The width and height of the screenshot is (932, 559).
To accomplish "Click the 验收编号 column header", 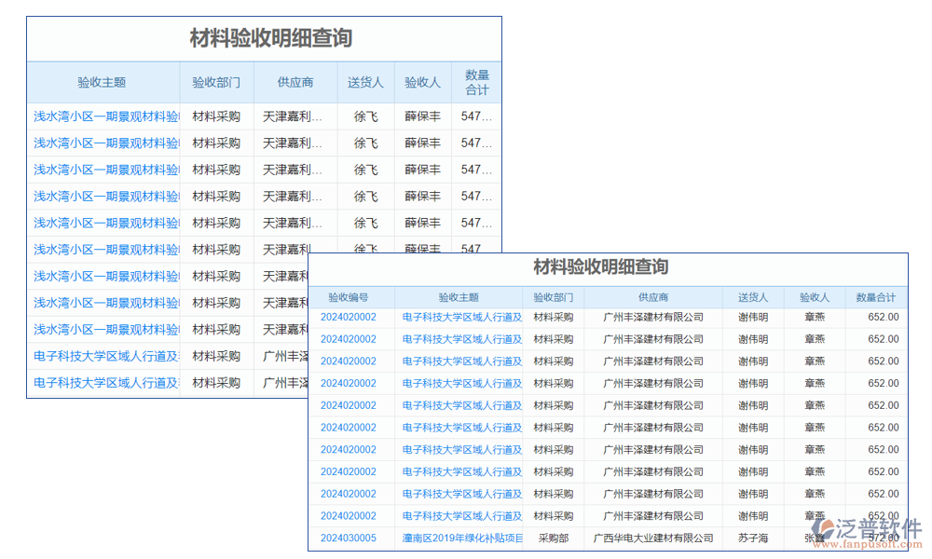I will pyautogui.click(x=349, y=295).
